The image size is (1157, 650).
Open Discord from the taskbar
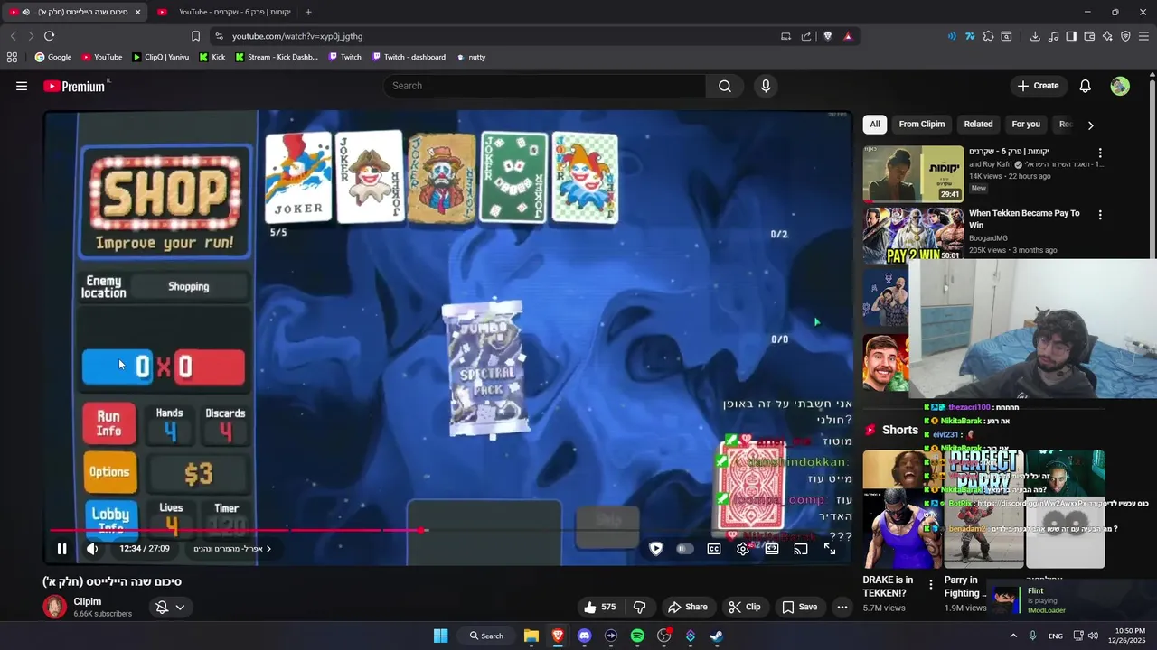click(584, 636)
